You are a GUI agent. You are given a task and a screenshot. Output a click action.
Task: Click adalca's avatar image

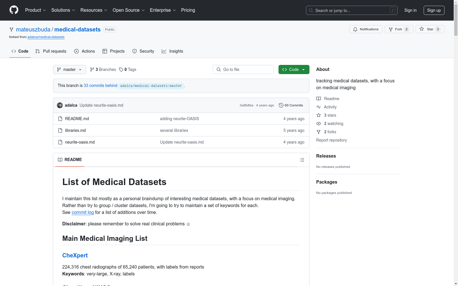(60, 105)
